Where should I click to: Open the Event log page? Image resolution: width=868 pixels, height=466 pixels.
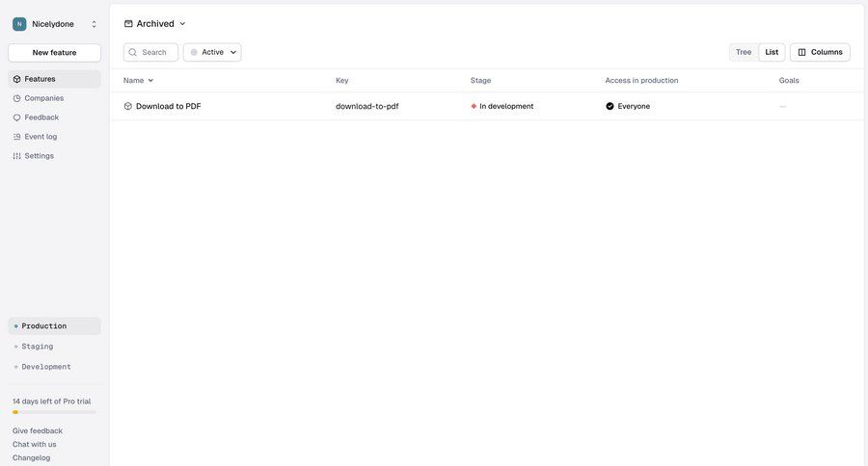pyautogui.click(x=41, y=137)
